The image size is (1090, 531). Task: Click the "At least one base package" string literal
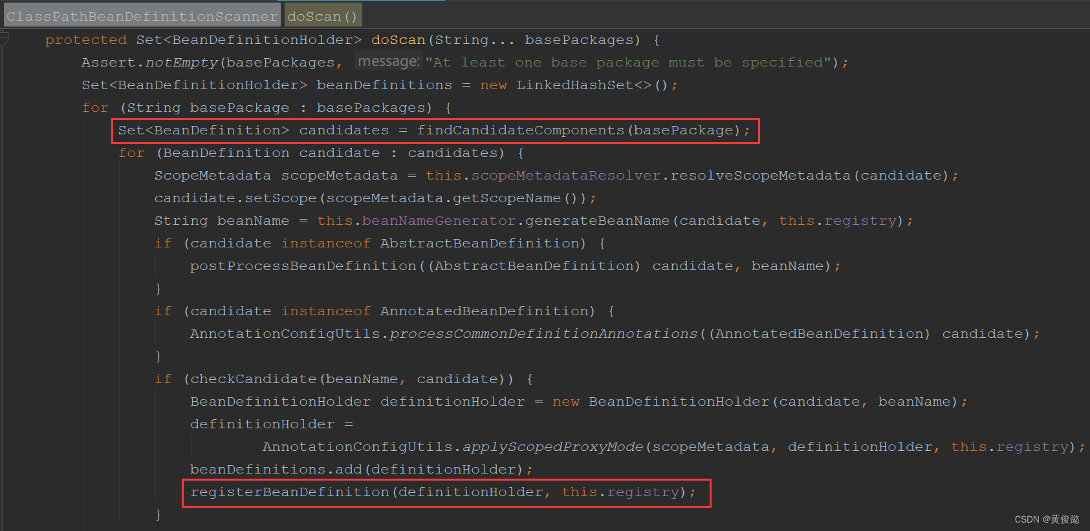click(627, 63)
